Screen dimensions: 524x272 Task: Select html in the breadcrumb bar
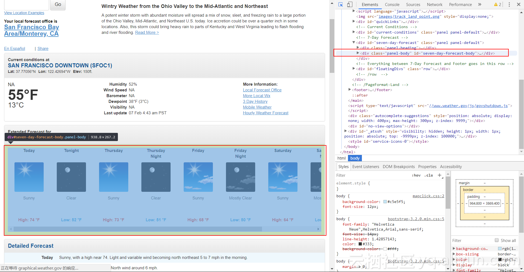point(341,158)
